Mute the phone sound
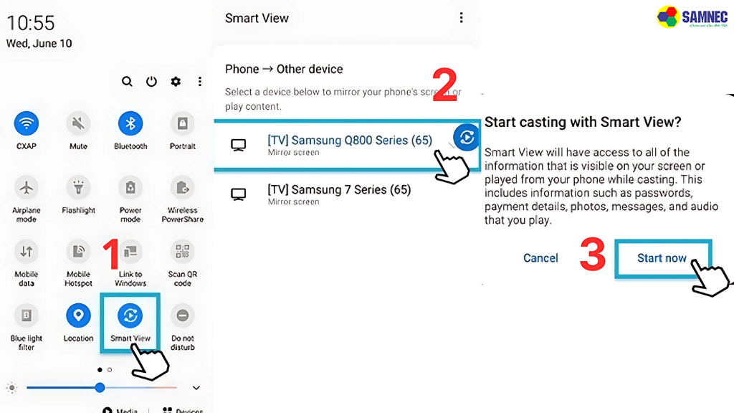Viewport: 734px width, 413px height. (77, 124)
